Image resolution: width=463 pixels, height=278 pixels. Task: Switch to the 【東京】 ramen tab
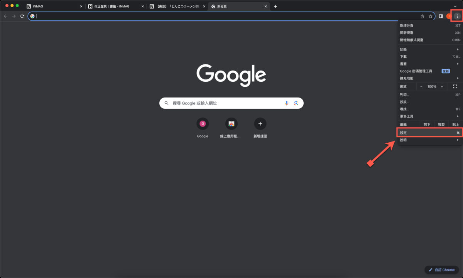click(x=177, y=7)
